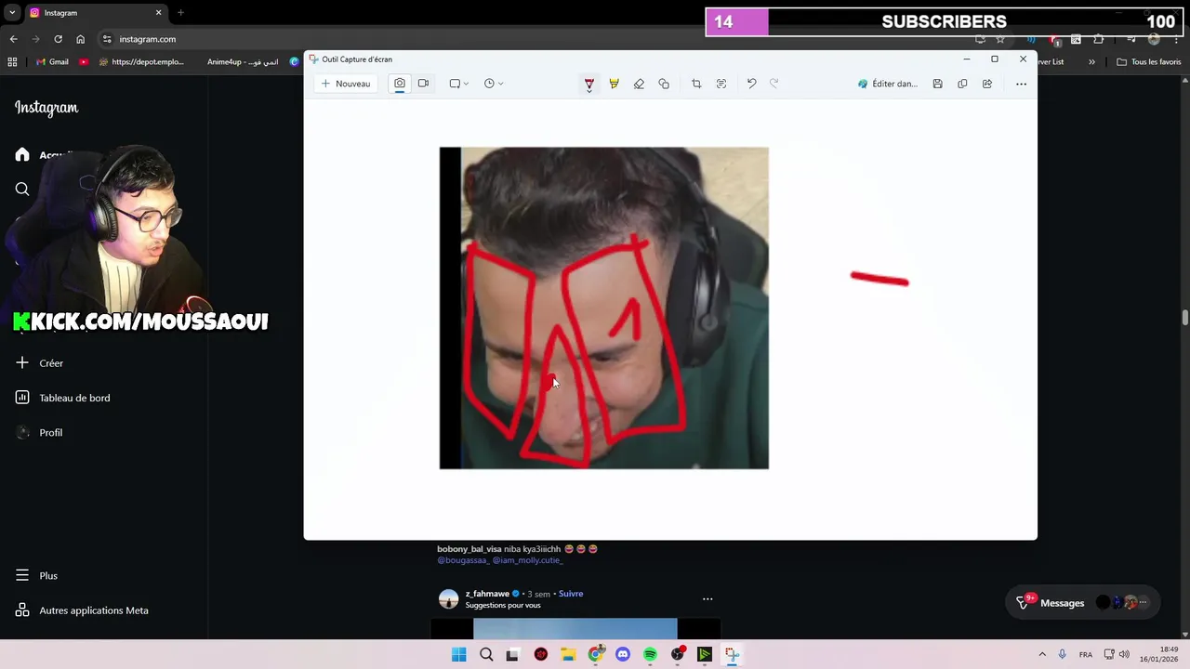Open the Chrome tab search dropdown
The height and width of the screenshot is (669, 1190).
pos(12,13)
